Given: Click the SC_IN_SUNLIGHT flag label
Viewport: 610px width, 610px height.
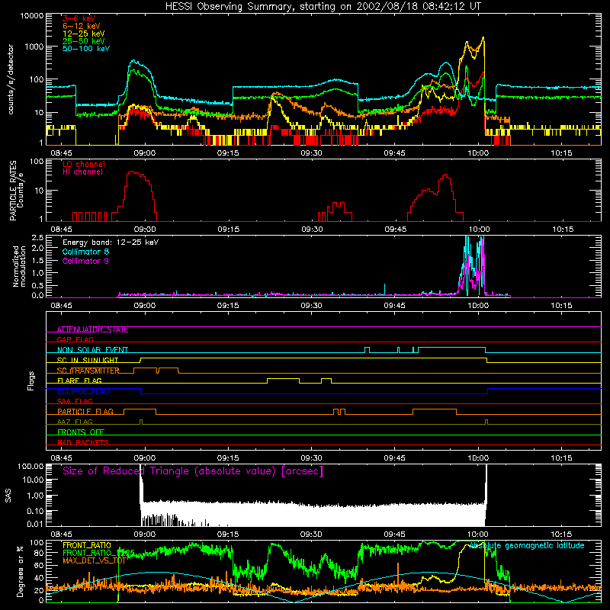Looking at the screenshot, I should 88,360.
